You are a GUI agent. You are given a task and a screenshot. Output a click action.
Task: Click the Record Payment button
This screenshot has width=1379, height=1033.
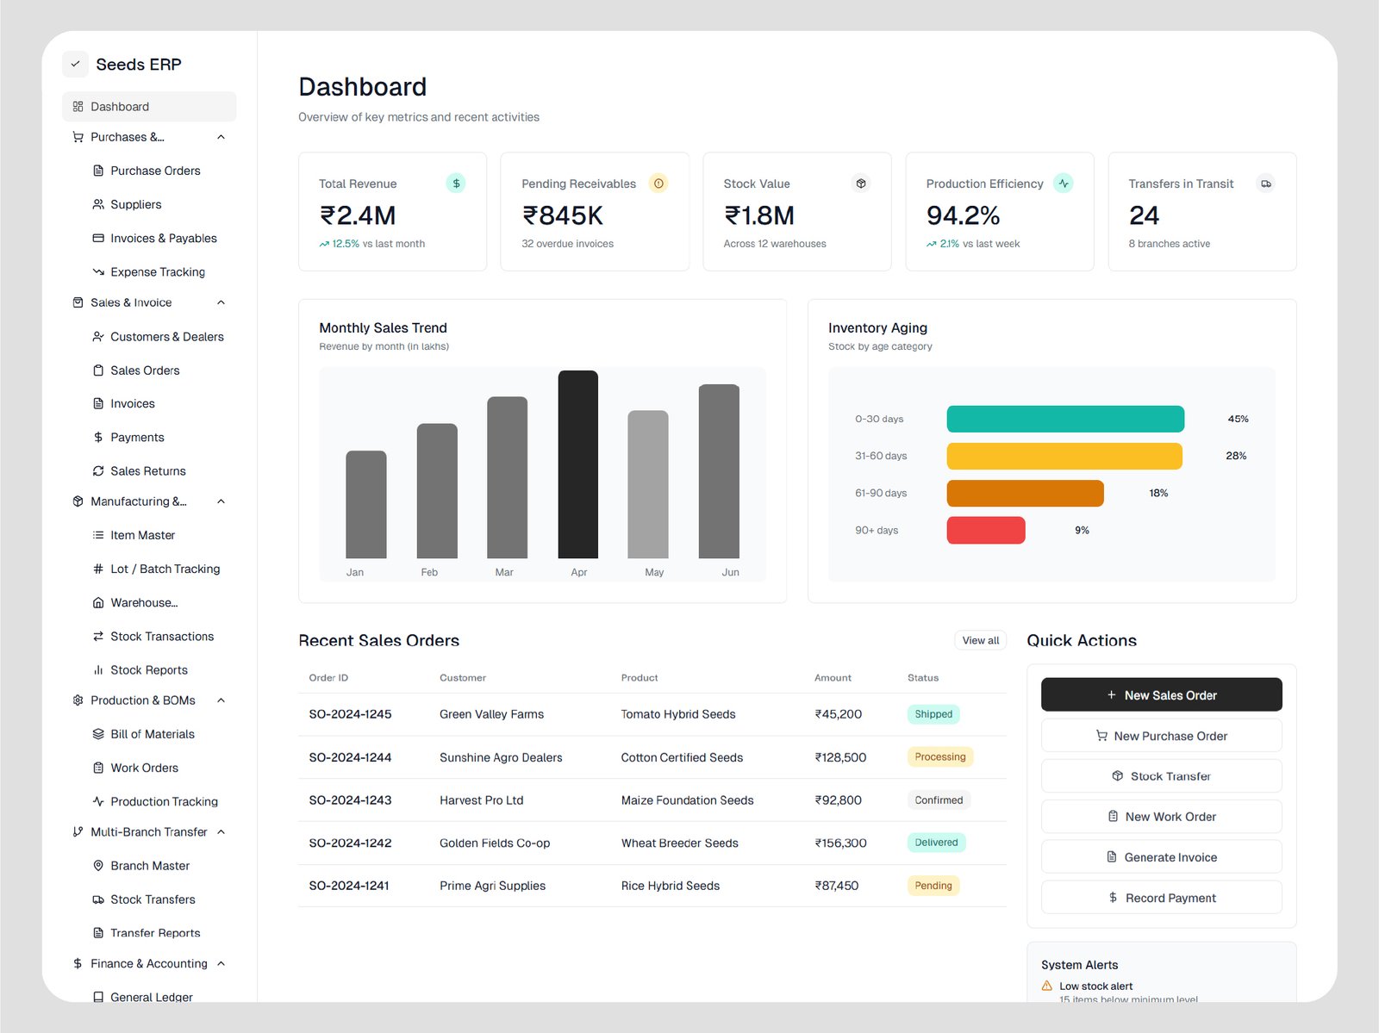[x=1161, y=898]
